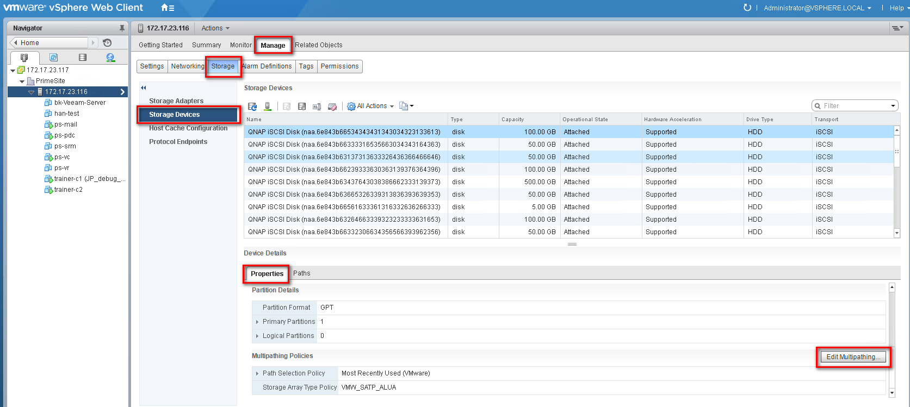910x407 pixels.
Task: Select Host Cache Configuration in side menu
Action: point(188,128)
